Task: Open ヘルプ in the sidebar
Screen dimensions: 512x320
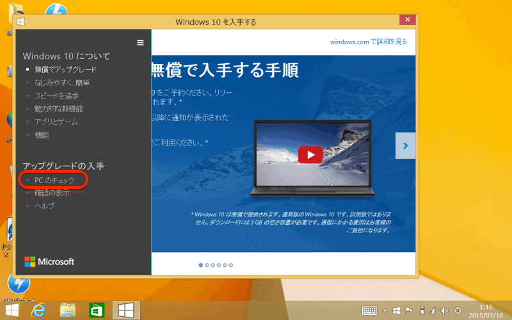Action: point(45,205)
